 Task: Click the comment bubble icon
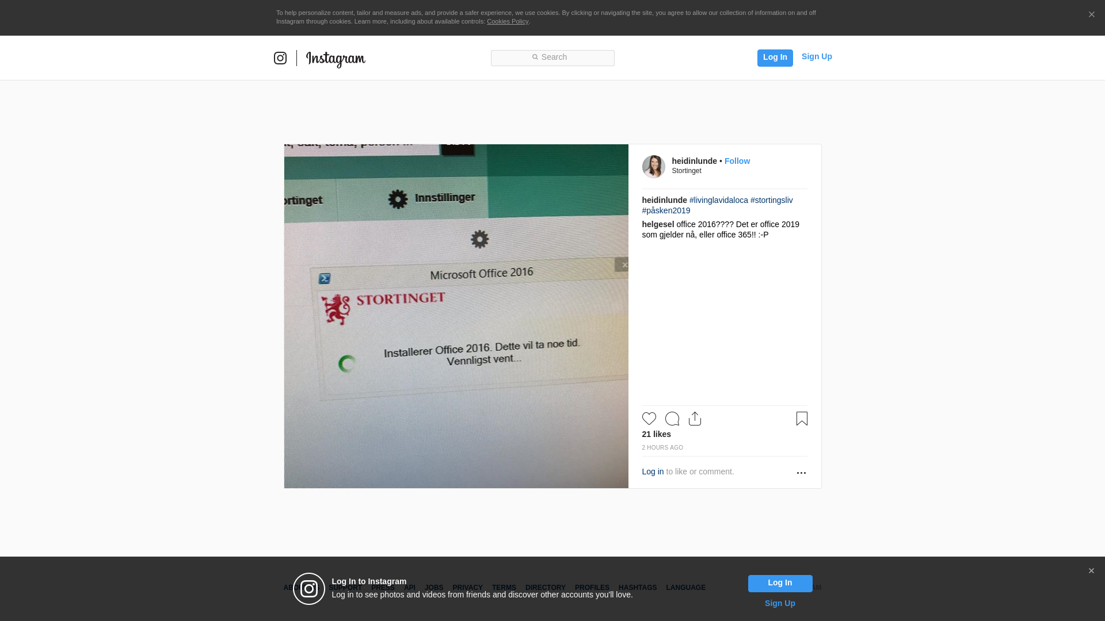click(x=672, y=419)
